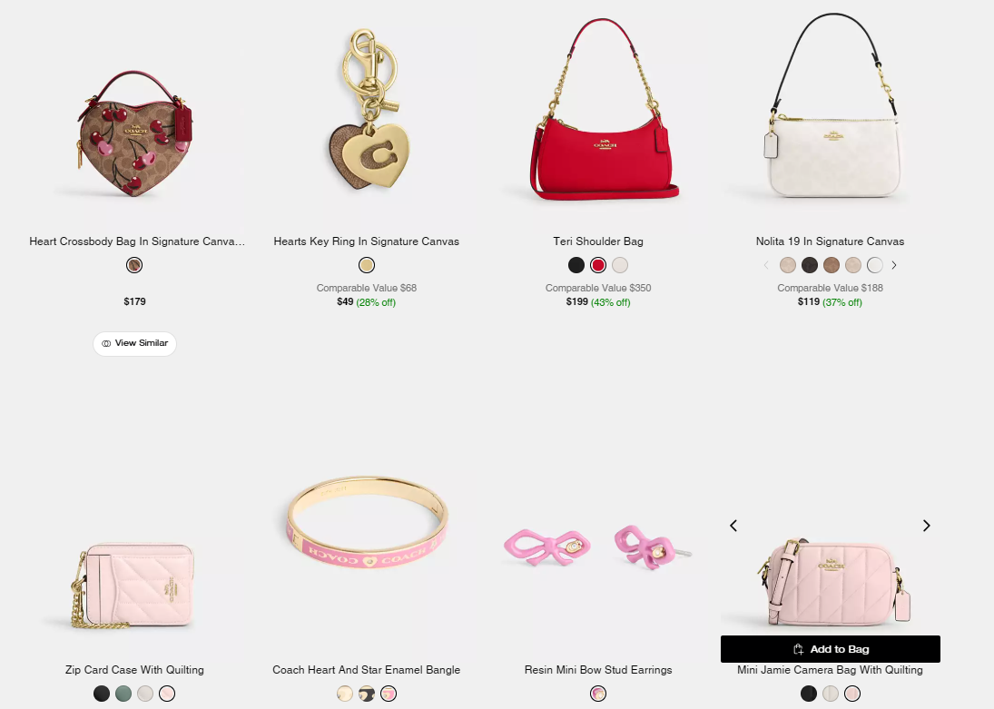Select dark brown swatch for Nolita 19
Image resolution: width=994 pixels, height=709 pixels.
[809, 265]
